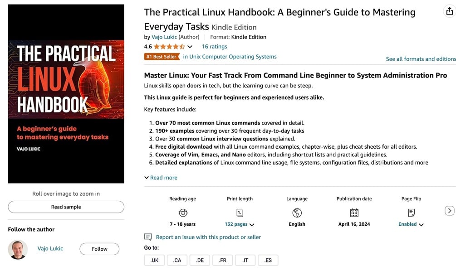This screenshot has width=456, height=271.
Task: Go to the .DE store
Action: (x=200, y=260)
